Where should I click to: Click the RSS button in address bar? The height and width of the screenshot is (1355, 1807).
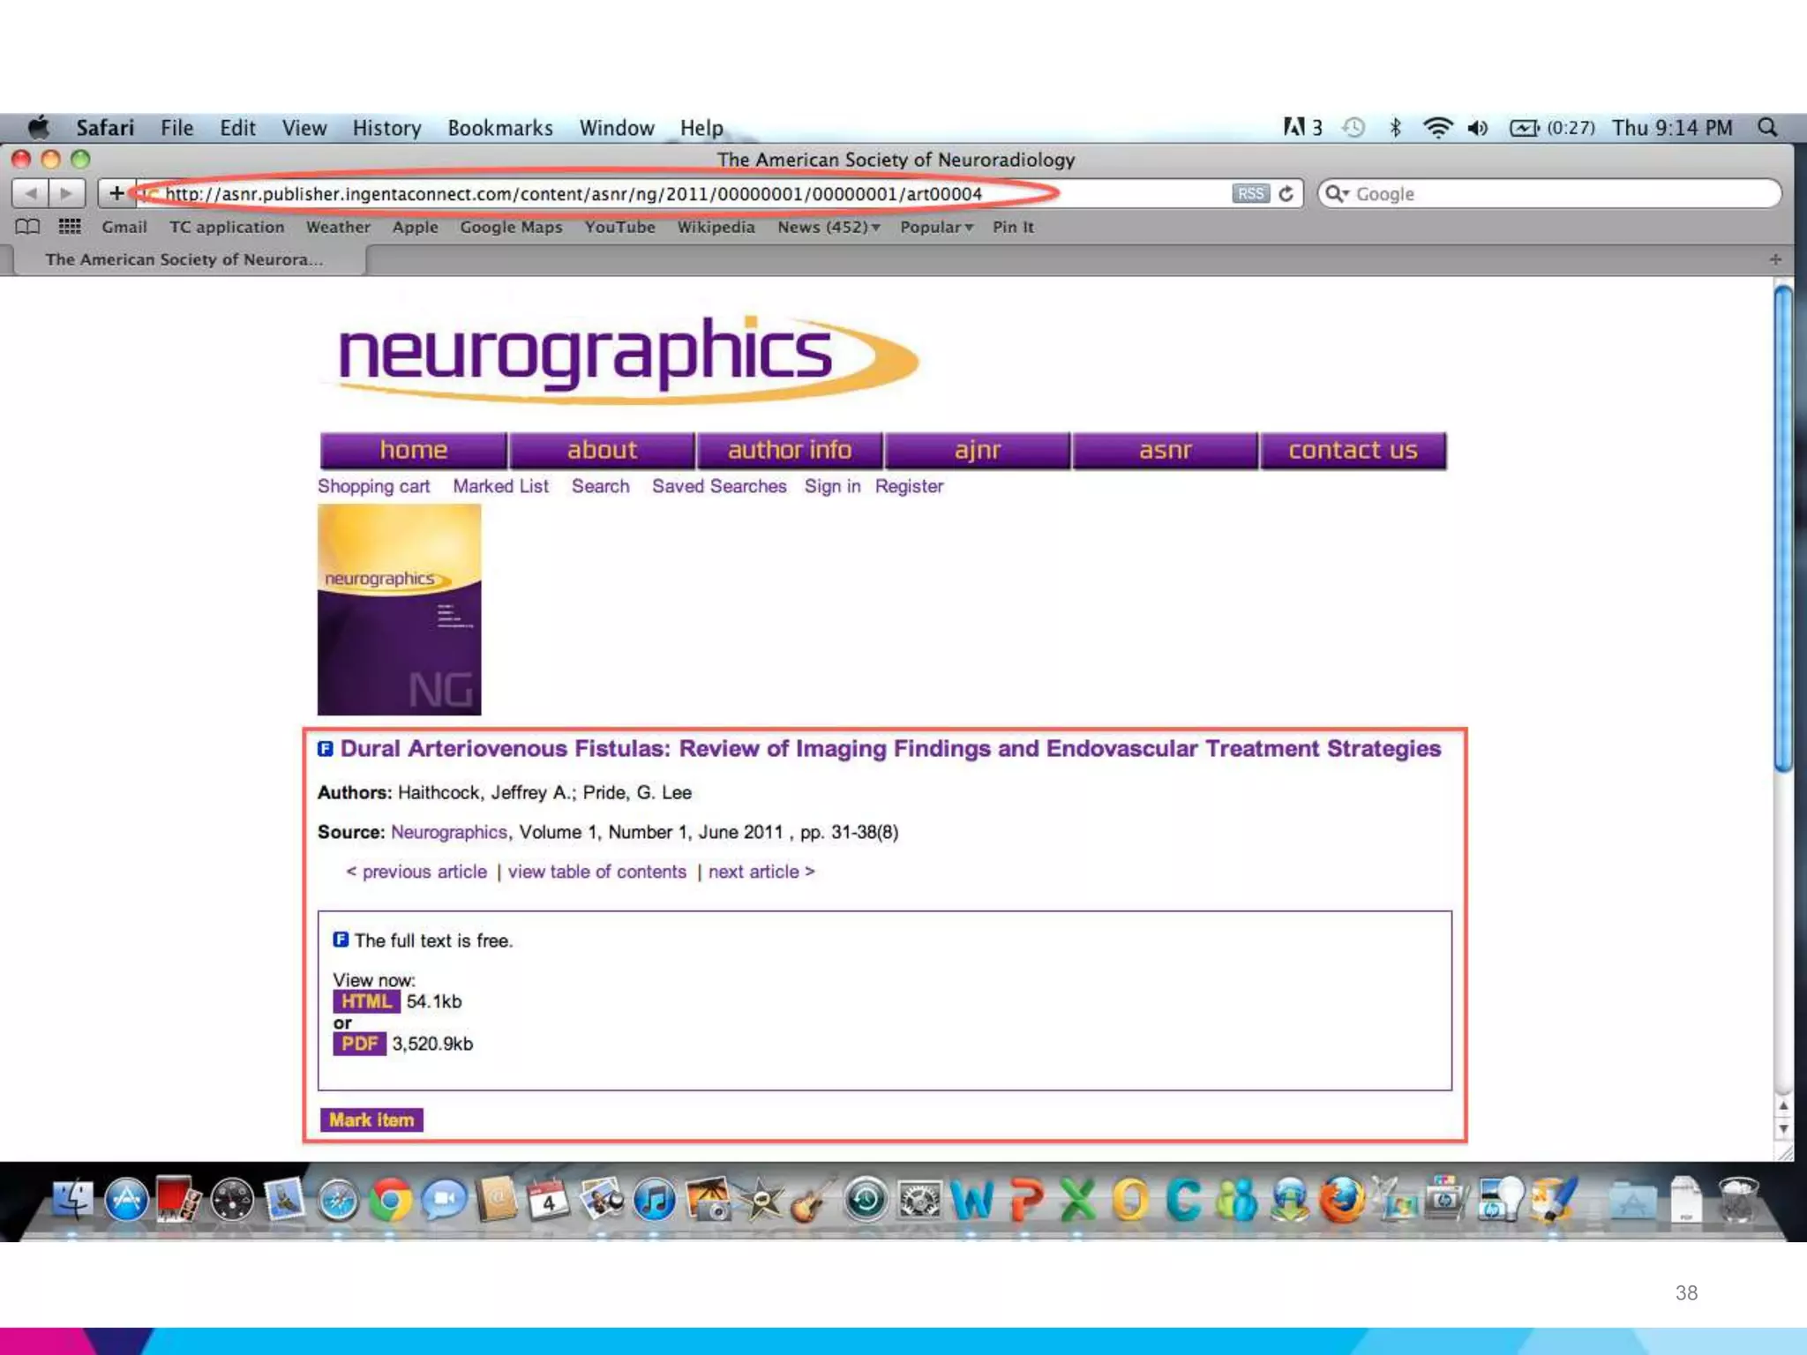point(1249,194)
